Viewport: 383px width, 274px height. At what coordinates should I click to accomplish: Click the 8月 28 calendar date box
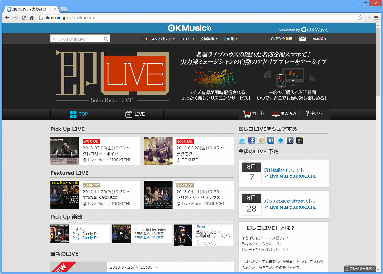pos(252,204)
